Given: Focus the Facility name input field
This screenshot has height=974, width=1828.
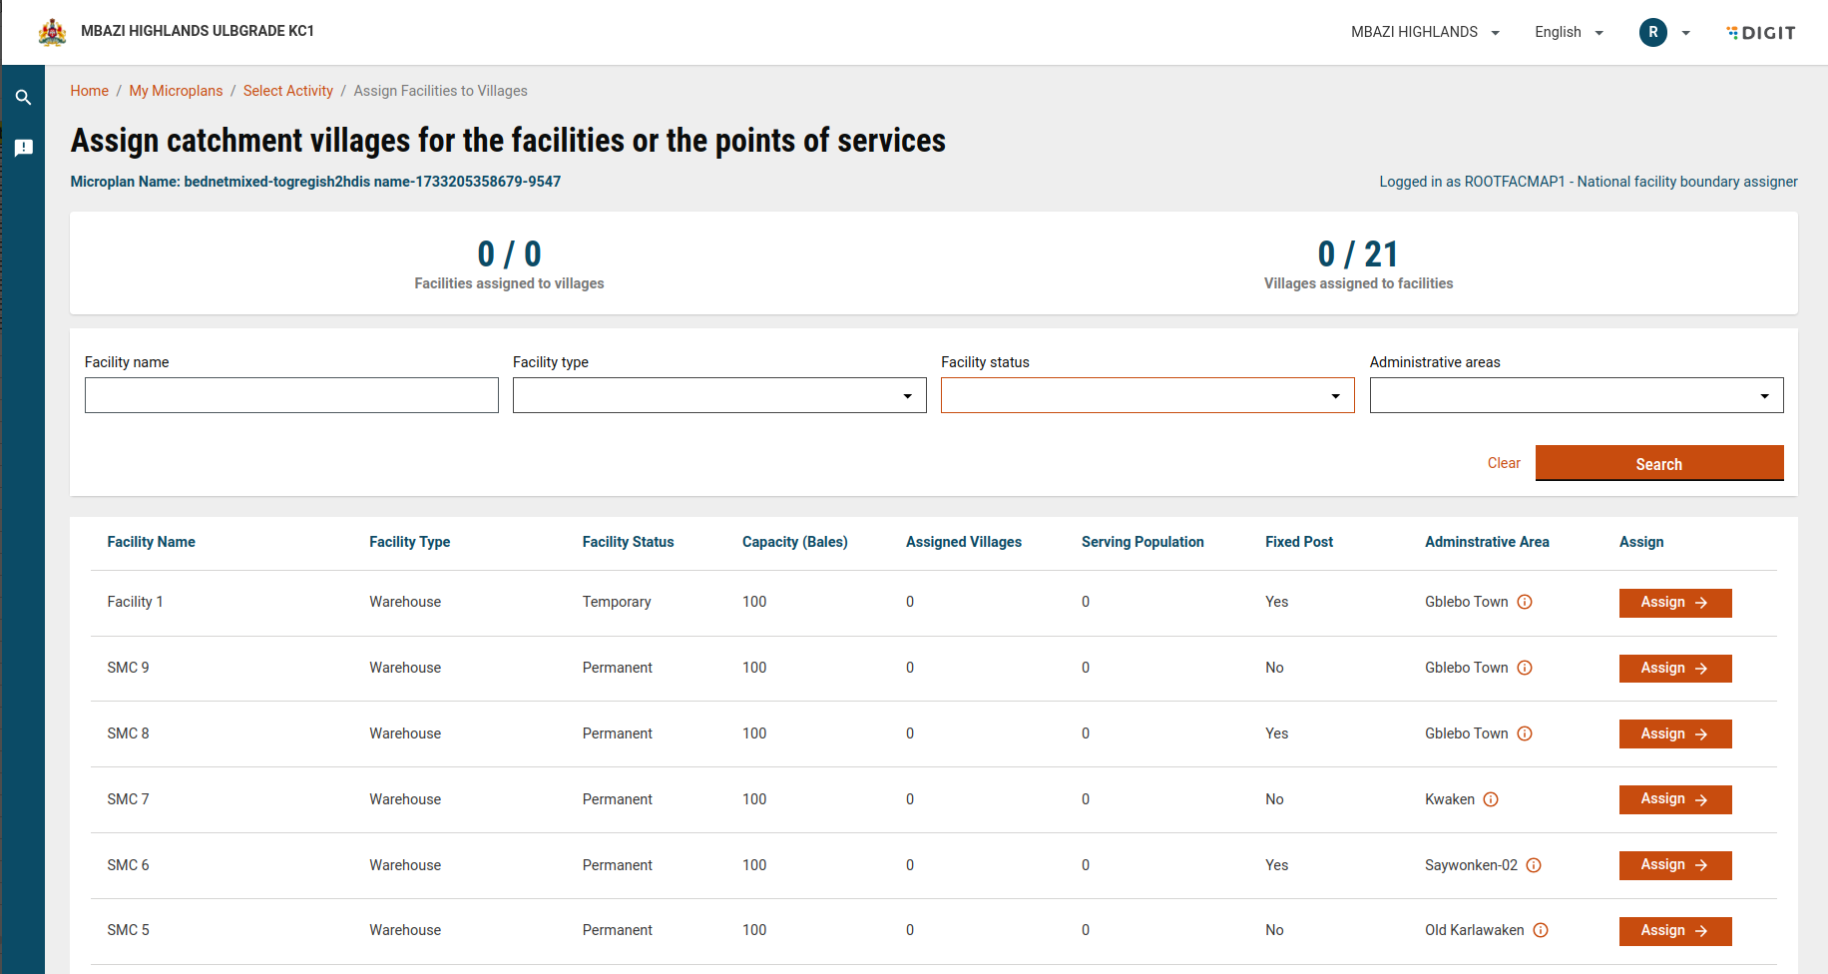Looking at the screenshot, I should (x=291, y=395).
